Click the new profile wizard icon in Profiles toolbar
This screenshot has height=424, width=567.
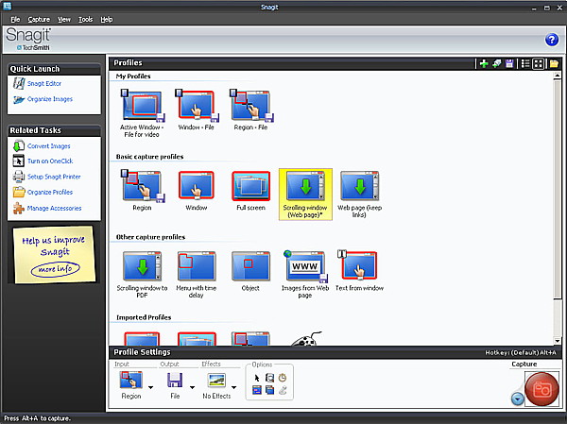pyautogui.click(x=497, y=64)
